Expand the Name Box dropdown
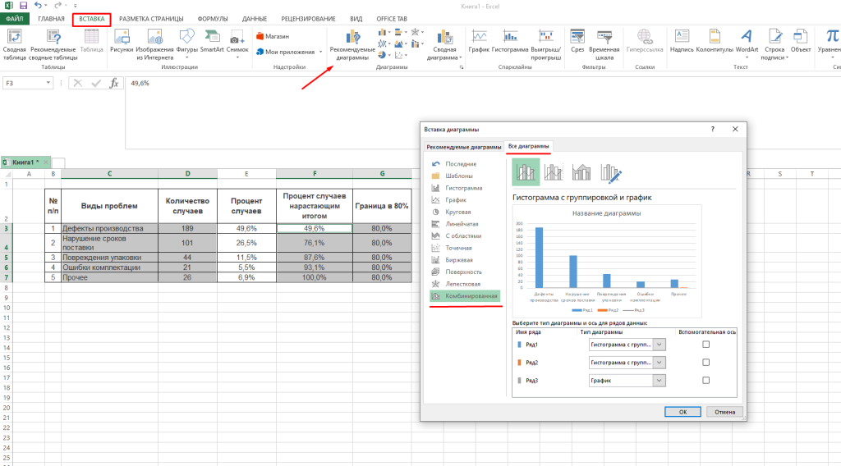 coord(48,83)
